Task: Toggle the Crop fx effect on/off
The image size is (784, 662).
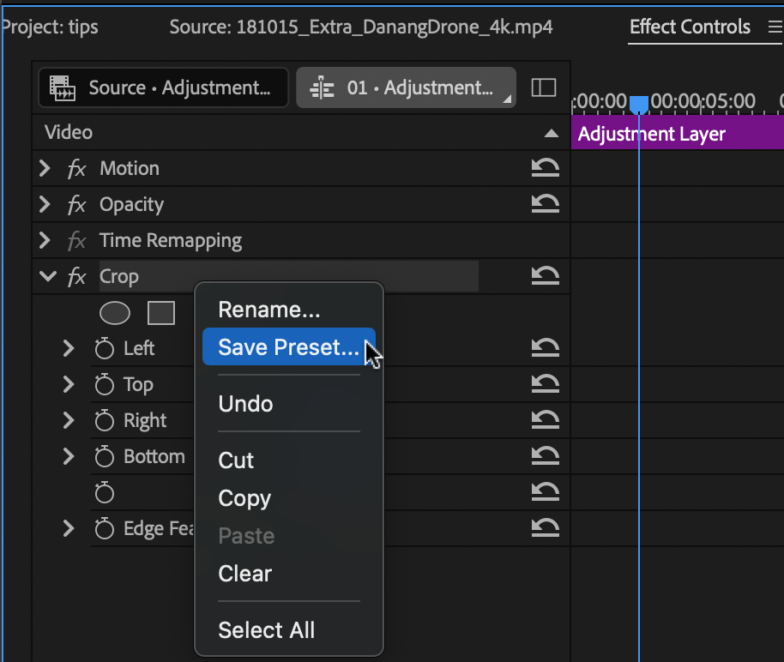Action: click(76, 276)
